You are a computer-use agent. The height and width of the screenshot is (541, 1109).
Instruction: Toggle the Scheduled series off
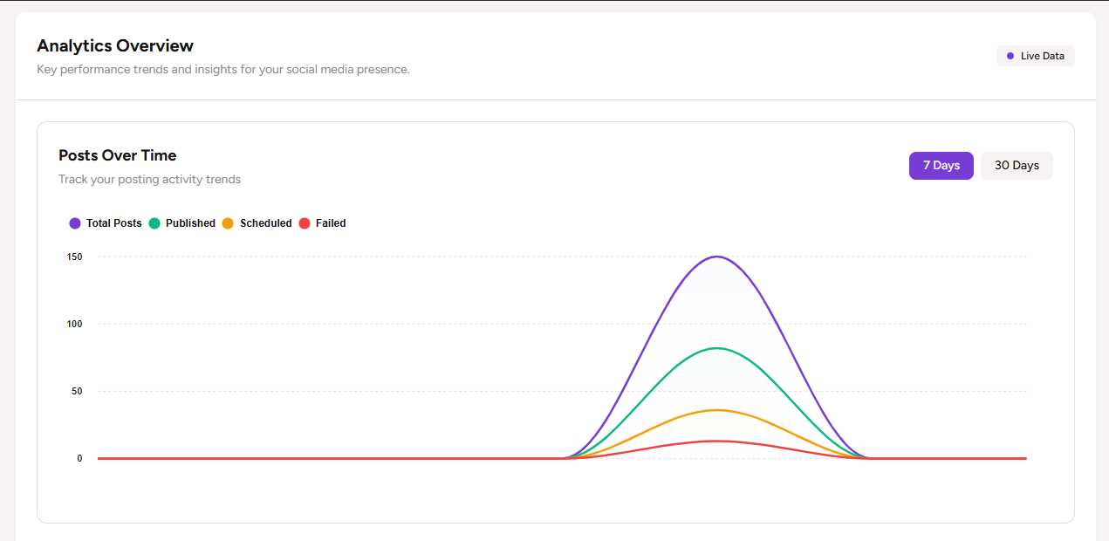(228, 223)
